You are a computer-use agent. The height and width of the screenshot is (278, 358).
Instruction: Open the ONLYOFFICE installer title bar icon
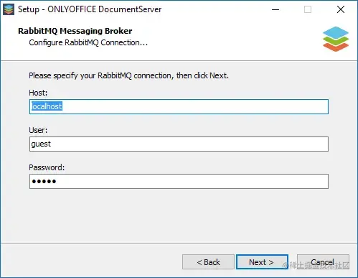[x=9, y=9]
